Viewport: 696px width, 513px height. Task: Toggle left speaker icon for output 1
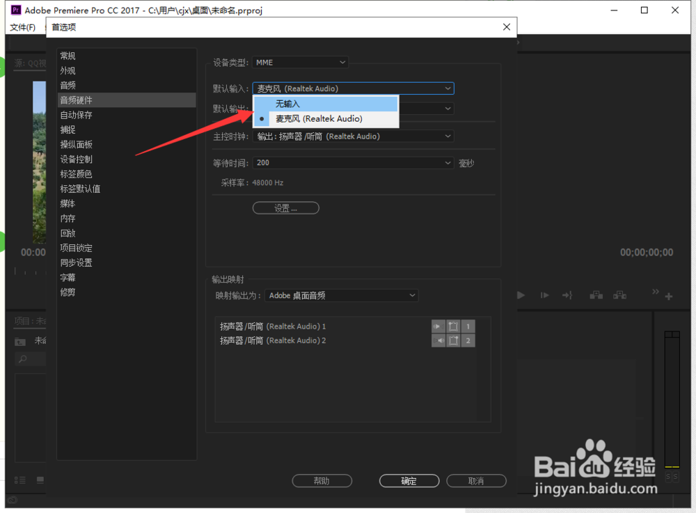coord(438,326)
